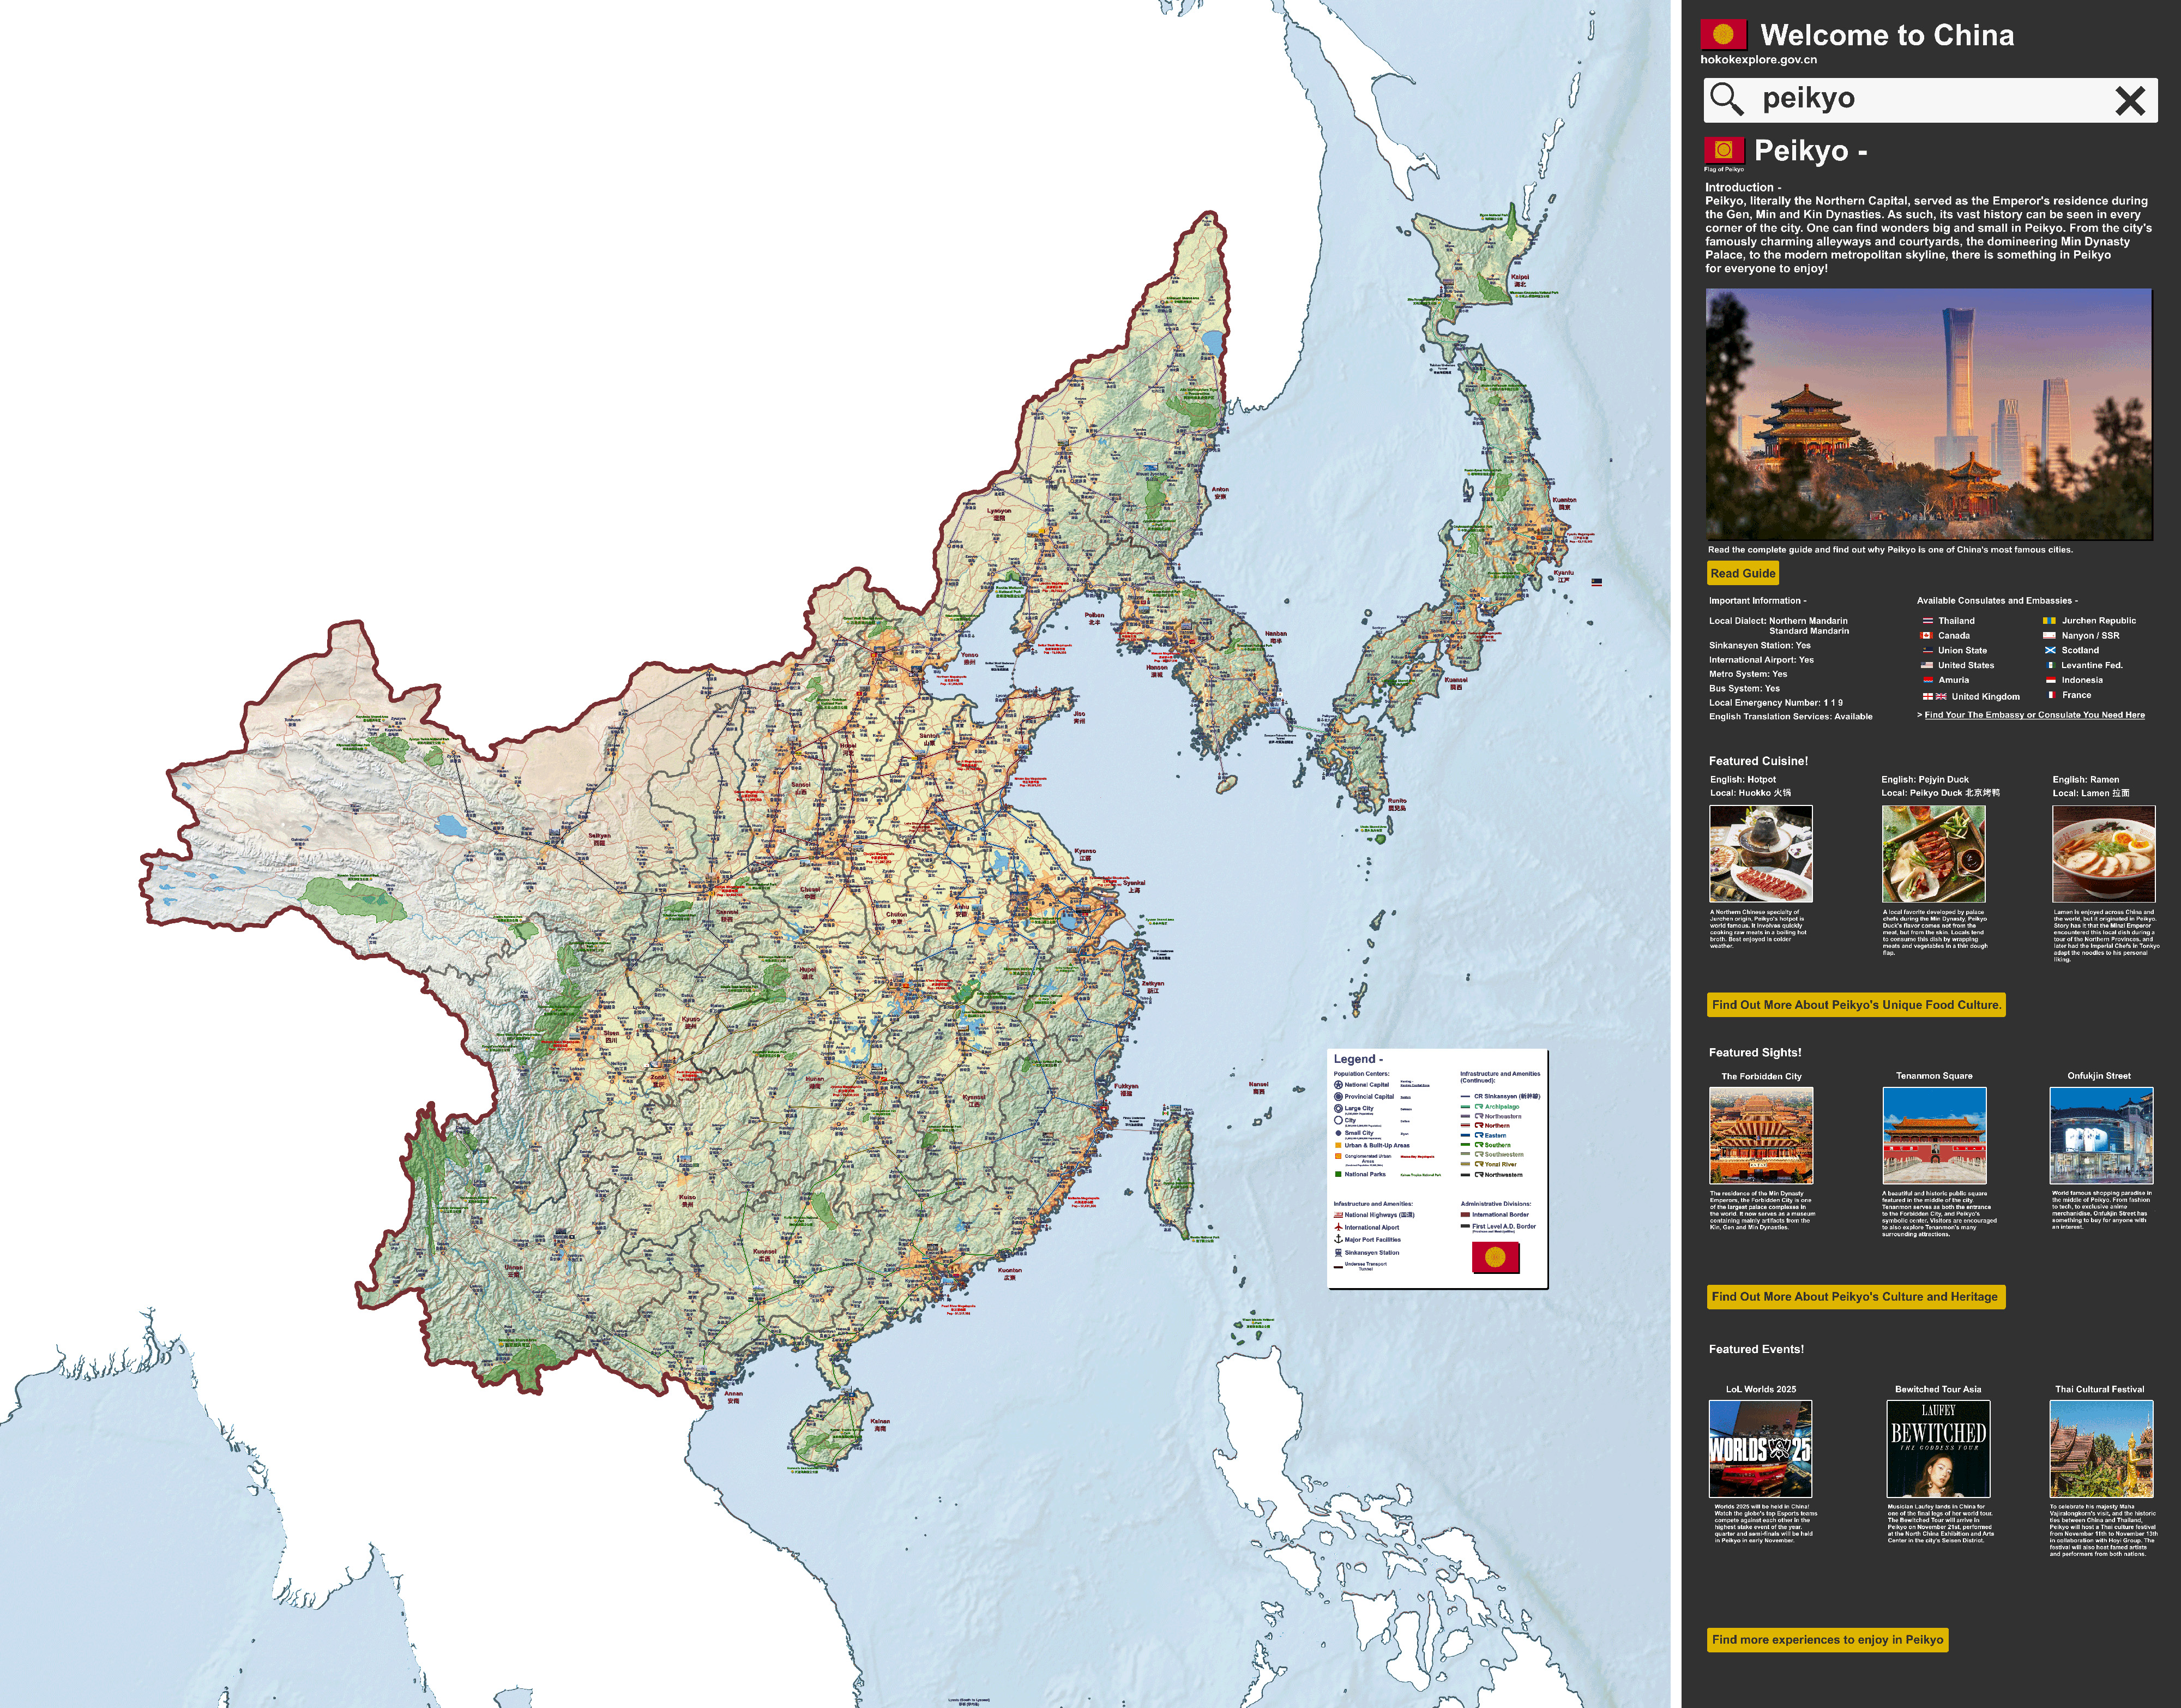
Task: Open The Forbidden City thumbnail
Action: click(1761, 1135)
